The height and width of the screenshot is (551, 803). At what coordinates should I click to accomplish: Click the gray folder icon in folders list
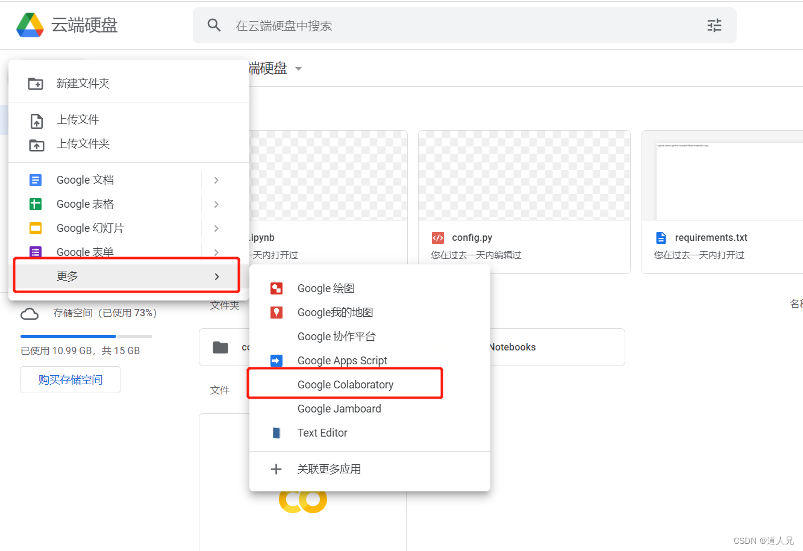click(x=220, y=347)
